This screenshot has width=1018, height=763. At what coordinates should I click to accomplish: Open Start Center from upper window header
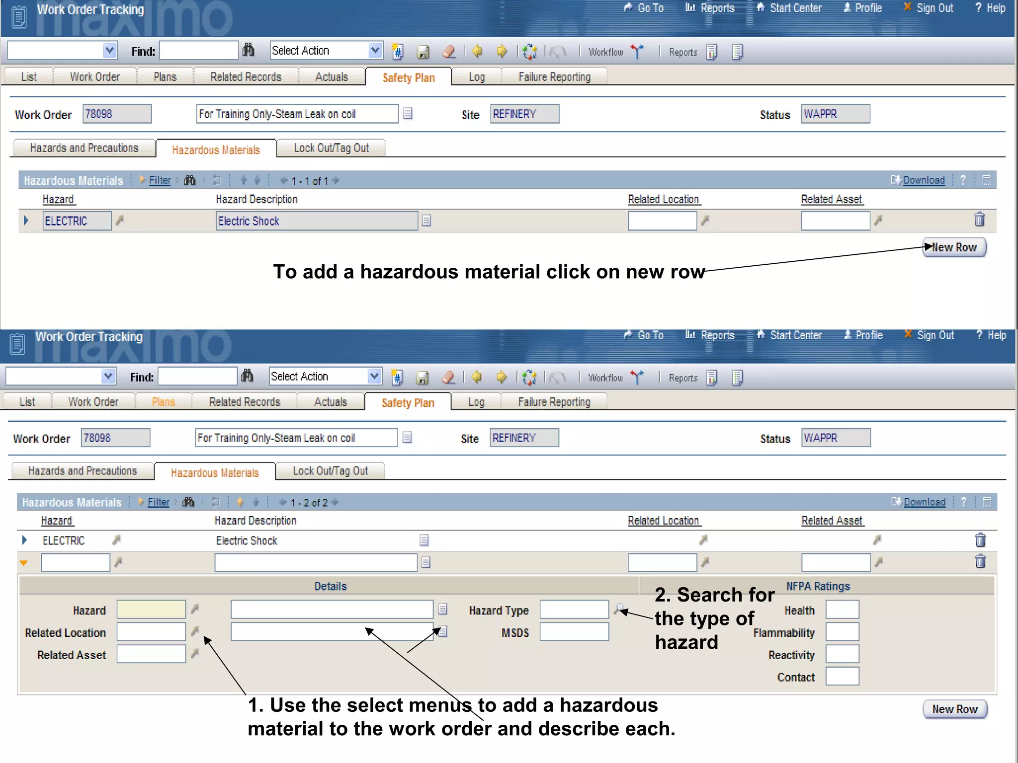click(789, 7)
